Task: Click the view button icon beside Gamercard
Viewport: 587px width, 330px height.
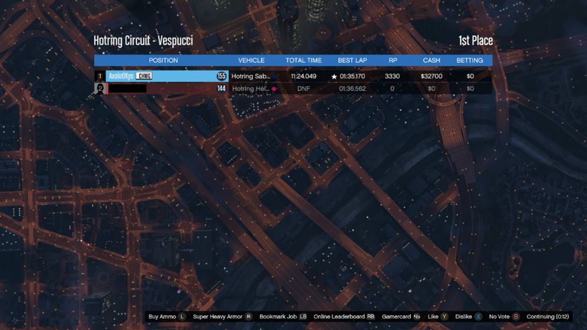Action: coord(417,317)
